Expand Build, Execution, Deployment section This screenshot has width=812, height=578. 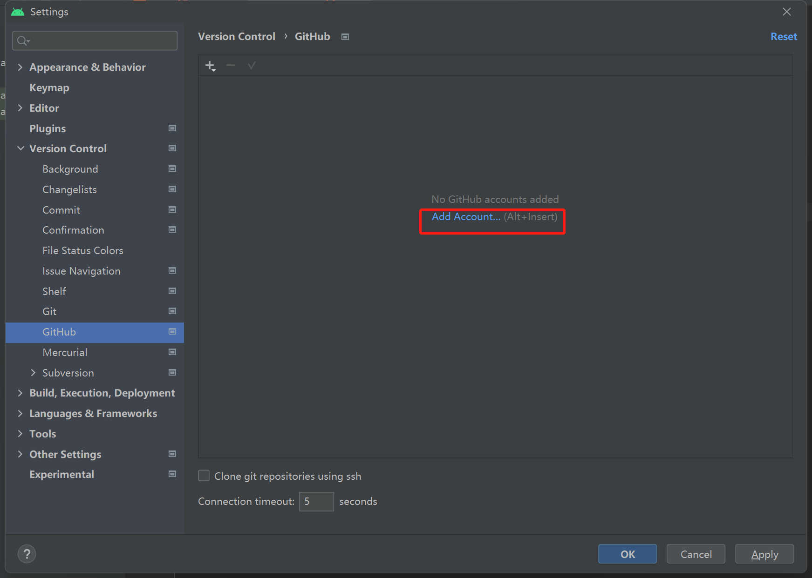coord(20,393)
